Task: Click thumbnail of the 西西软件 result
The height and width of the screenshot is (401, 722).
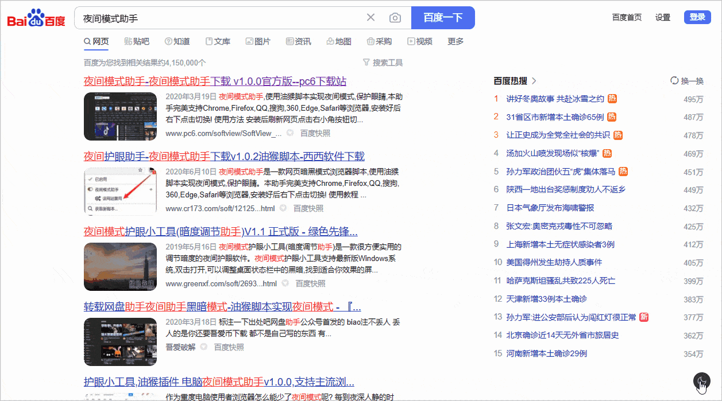Action: pyautogui.click(x=120, y=191)
